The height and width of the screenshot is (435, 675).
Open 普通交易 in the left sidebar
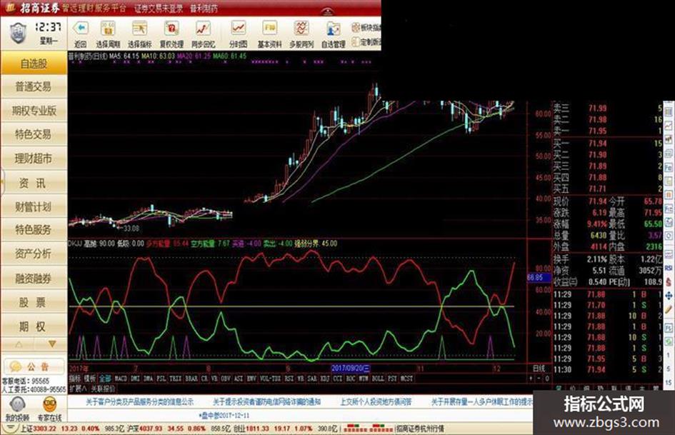(34, 86)
